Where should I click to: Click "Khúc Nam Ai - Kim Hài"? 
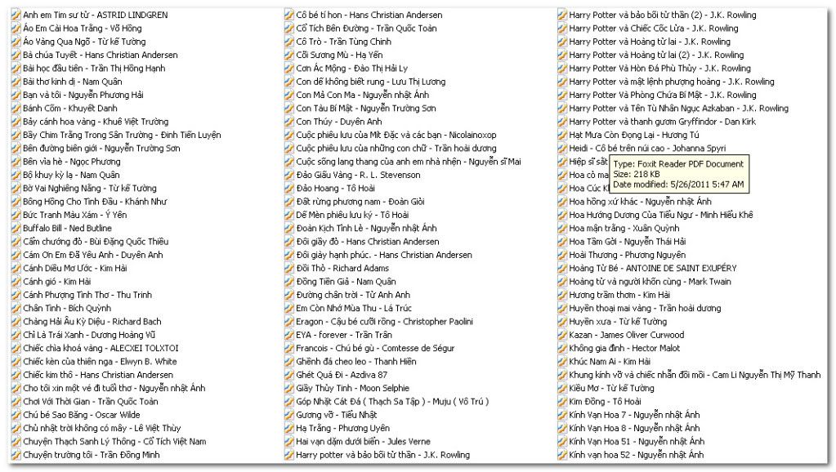[x=610, y=361]
